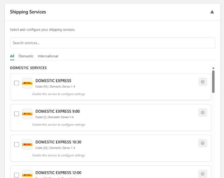Click DHL logo of DOMESTIC EXPRESS service
The width and height of the screenshot is (224, 178).
click(27, 83)
